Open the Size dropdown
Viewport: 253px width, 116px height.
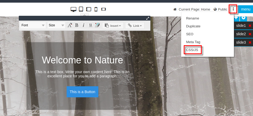click(x=56, y=26)
